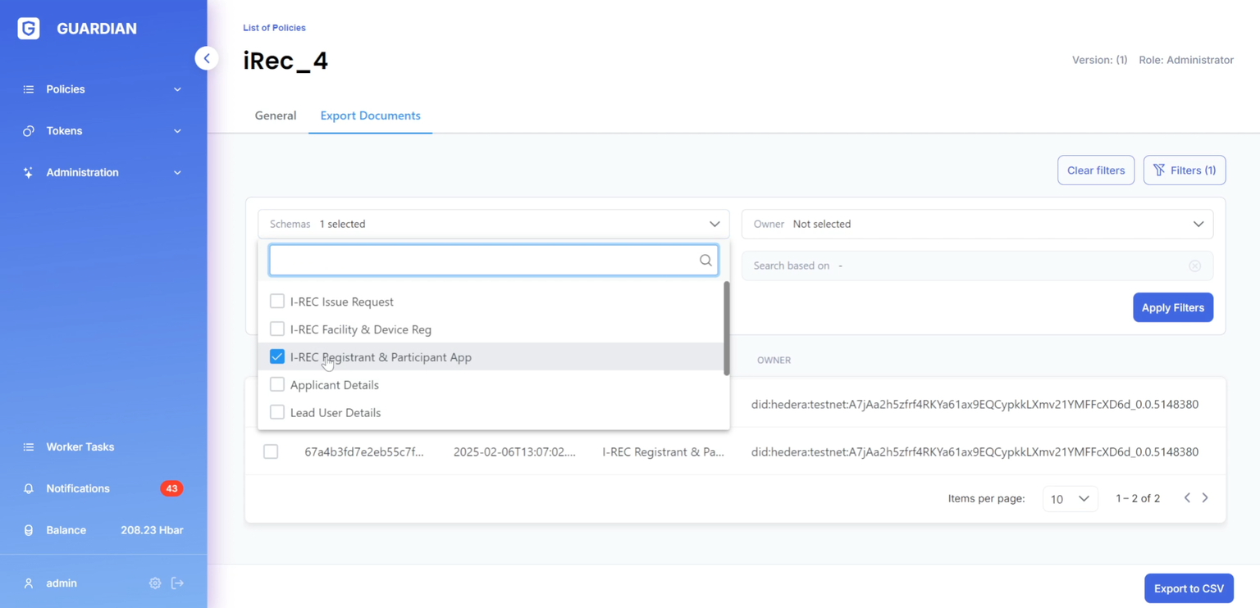
Task: Click Export to CSV button
Action: click(1188, 588)
